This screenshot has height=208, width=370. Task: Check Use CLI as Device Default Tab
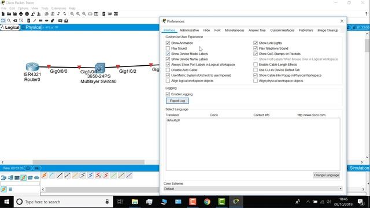pos(256,70)
